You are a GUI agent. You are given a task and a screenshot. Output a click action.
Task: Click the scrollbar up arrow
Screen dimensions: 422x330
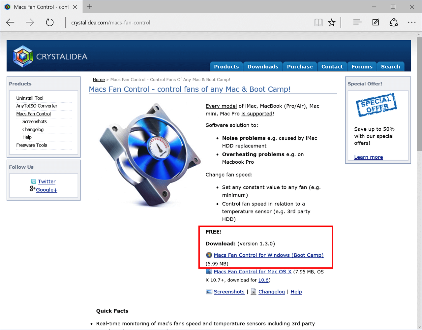pyautogui.click(x=419, y=34)
